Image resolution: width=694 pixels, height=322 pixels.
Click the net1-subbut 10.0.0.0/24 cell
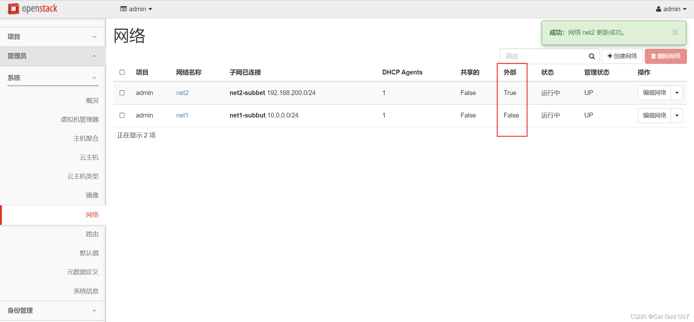[264, 115]
